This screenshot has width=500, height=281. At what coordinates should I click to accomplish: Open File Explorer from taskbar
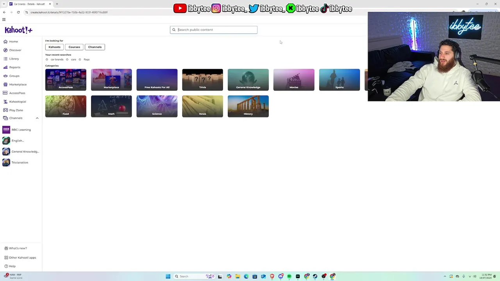(x=237, y=276)
